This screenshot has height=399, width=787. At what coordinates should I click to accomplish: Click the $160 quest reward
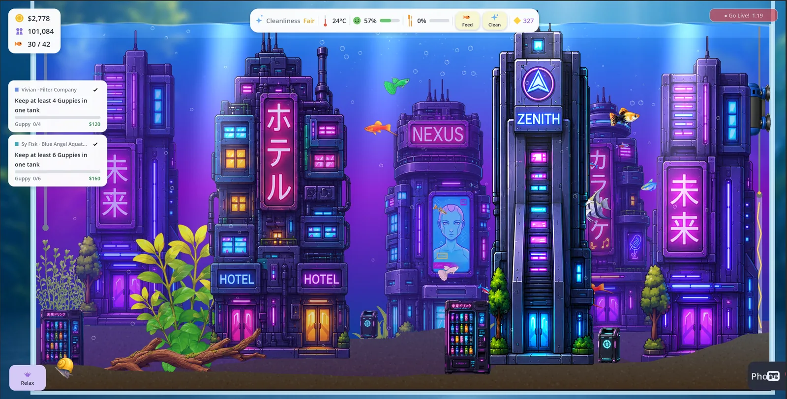coord(94,179)
